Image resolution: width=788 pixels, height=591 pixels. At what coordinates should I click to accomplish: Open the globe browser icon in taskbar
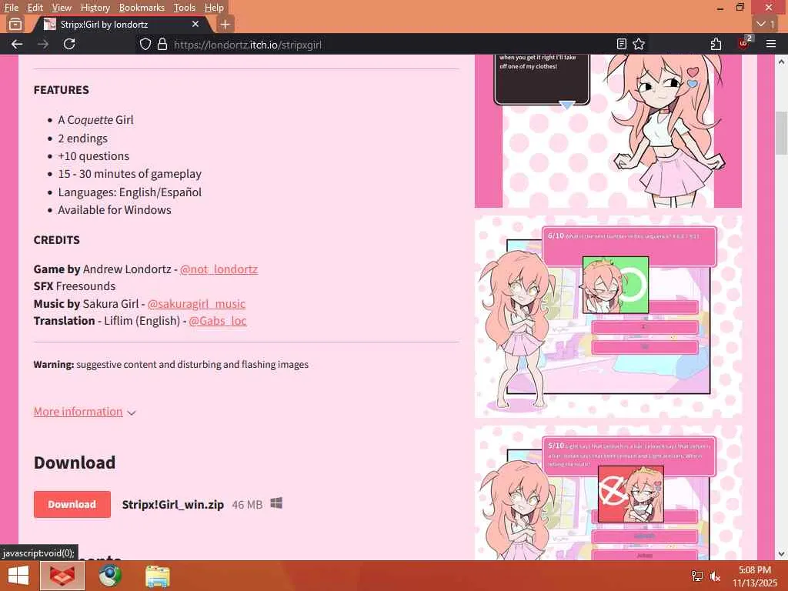pyautogui.click(x=110, y=576)
